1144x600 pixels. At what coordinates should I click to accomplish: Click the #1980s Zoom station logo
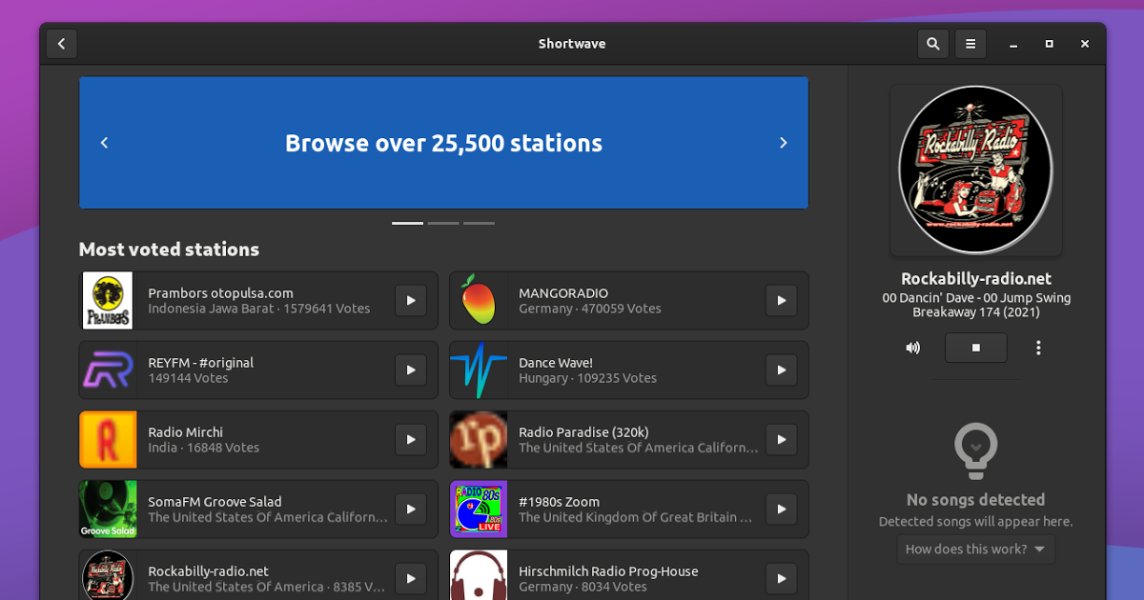[x=478, y=509]
